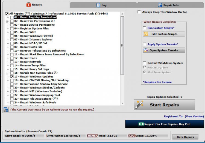Select 20 - Repair Windows Sidebar/Gadgets row
This screenshot has width=205, height=143.
[39, 88]
